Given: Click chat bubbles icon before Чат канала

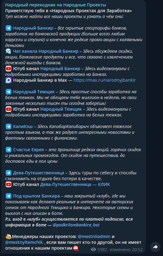Looking at the screenshot, I should click(x=9, y=51).
